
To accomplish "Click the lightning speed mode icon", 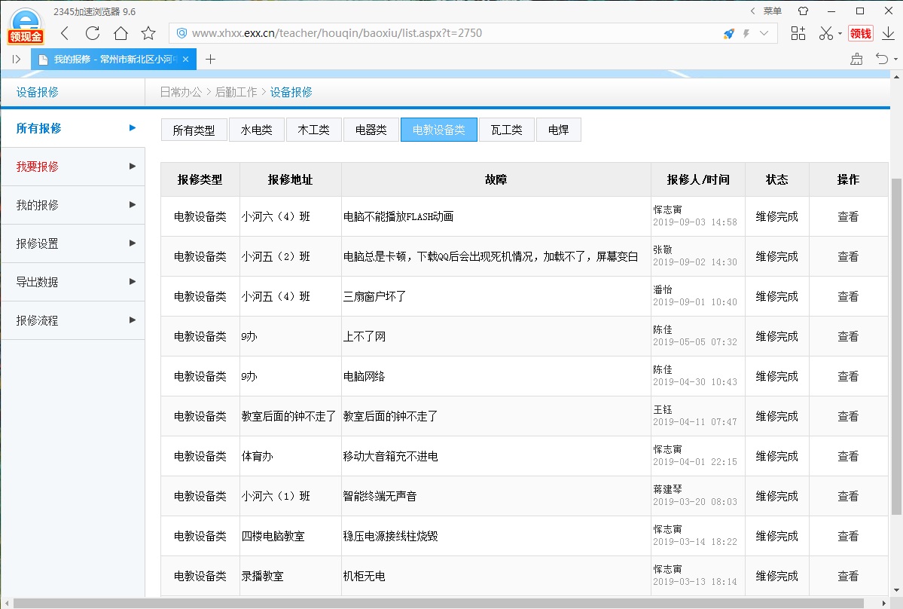I will click(746, 33).
